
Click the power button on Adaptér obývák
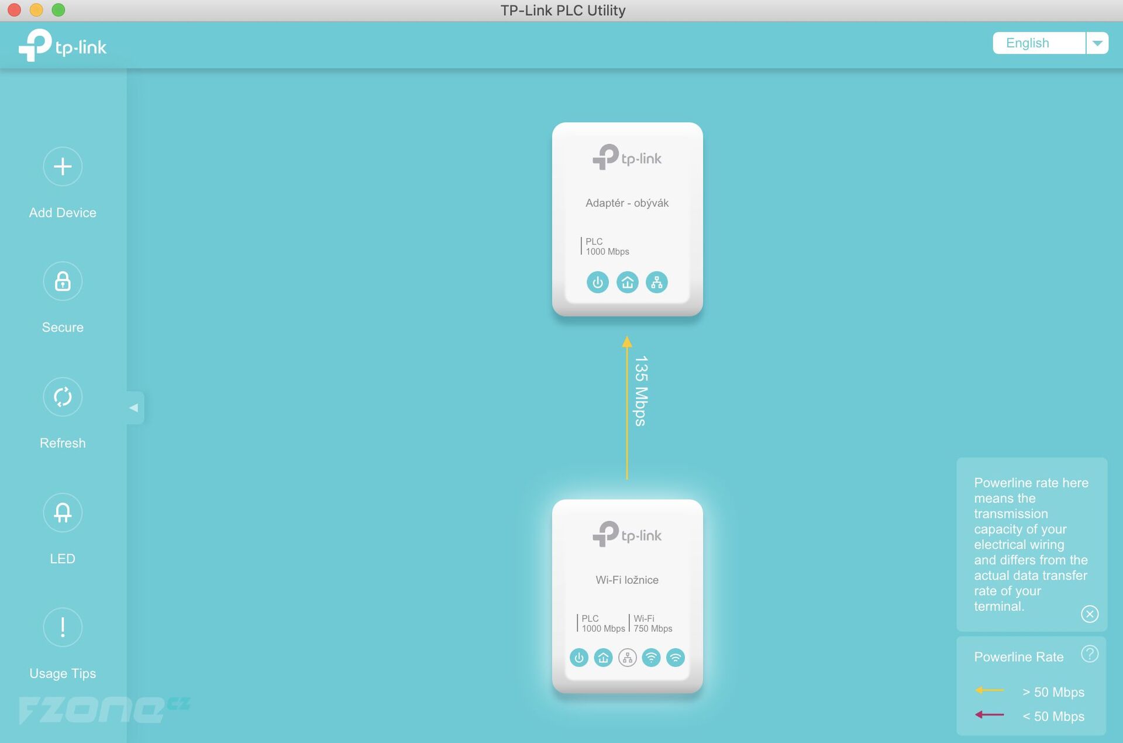598,282
